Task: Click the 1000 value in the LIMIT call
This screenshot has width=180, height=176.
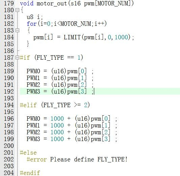Action: [121, 37]
